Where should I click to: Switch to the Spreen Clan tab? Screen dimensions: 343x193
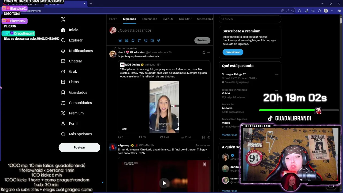(149, 19)
